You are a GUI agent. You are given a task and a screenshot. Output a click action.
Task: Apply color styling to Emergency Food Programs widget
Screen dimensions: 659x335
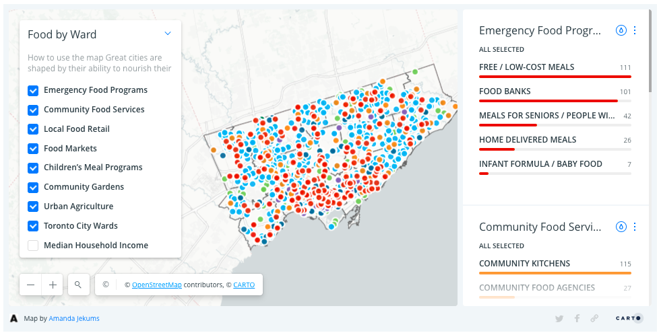[x=621, y=30]
